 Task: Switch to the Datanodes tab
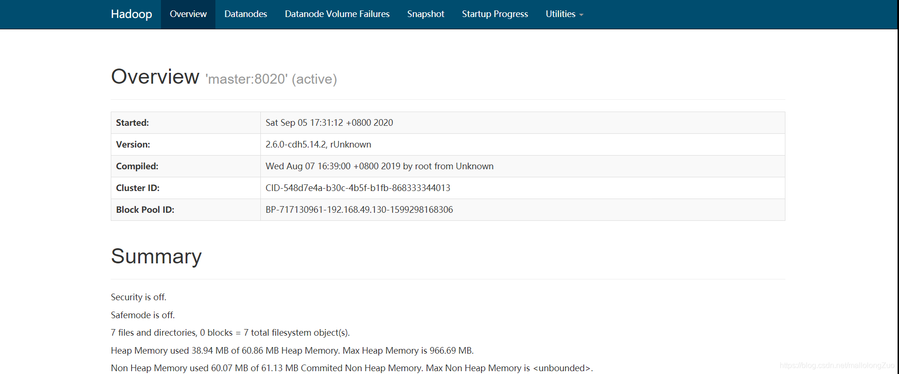point(246,14)
